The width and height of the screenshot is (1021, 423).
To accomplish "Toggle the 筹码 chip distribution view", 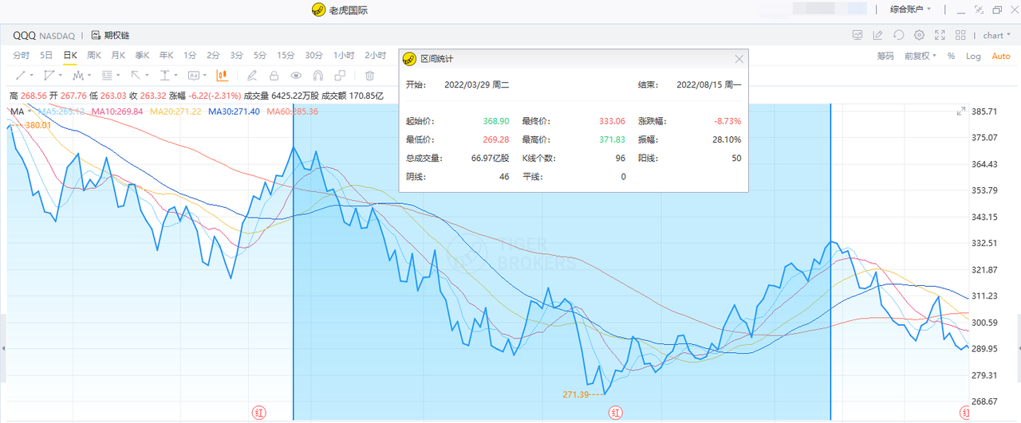I will point(885,56).
